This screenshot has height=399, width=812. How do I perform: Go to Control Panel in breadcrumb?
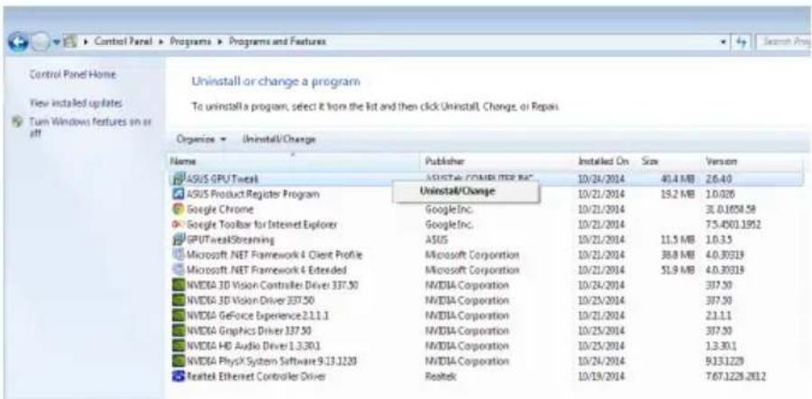click(x=123, y=42)
